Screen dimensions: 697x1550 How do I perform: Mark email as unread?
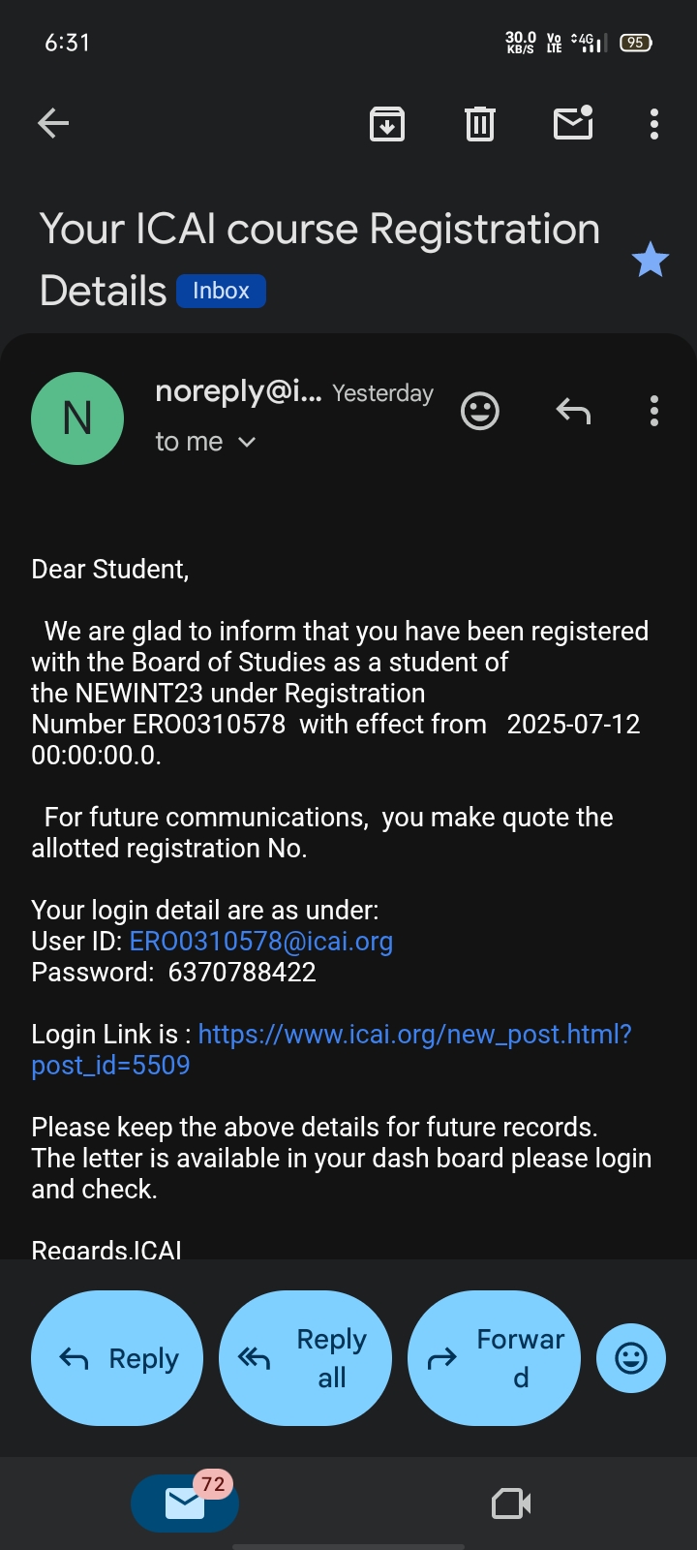pyautogui.click(x=573, y=123)
